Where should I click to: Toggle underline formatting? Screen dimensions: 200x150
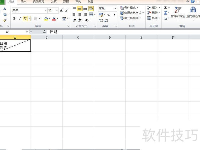(x=25, y=18)
